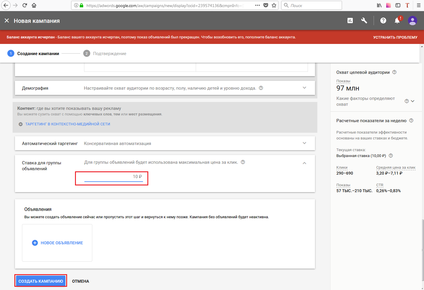Go back with the browser back arrow

pyautogui.click(x=6, y=5)
